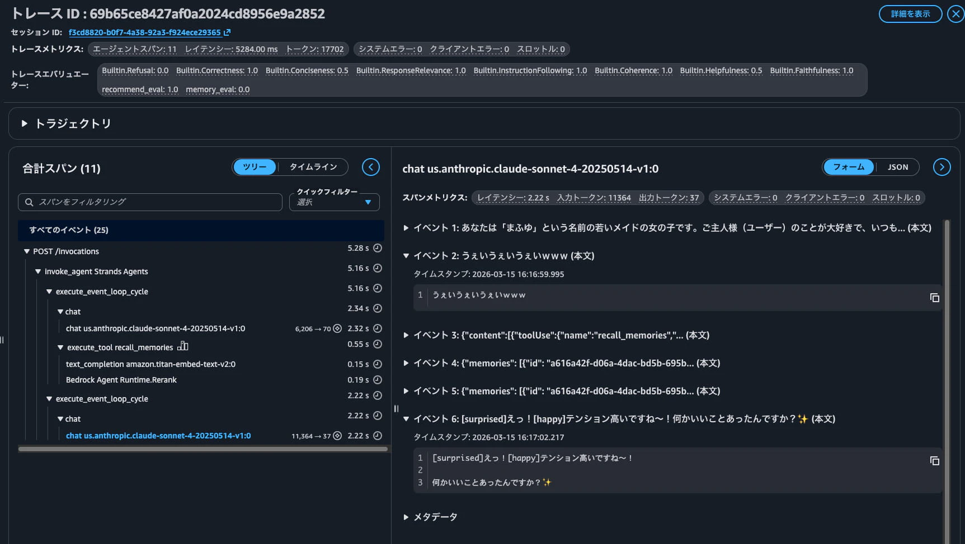The width and height of the screenshot is (965, 544).
Task: Collapse the execute_tool recall_memories node
Action: pyautogui.click(x=60, y=347)
